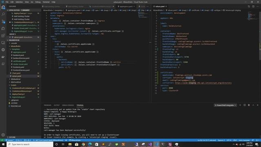Change indentation via Spaces: 2

point(221,140)
